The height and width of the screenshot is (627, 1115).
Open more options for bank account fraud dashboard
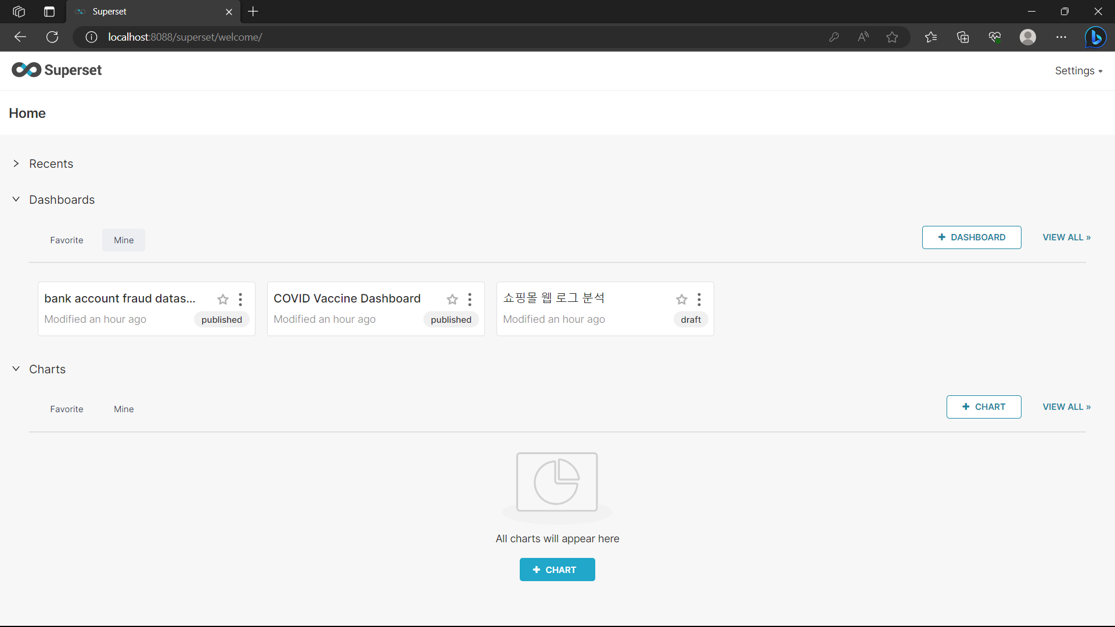coord(240,300)
